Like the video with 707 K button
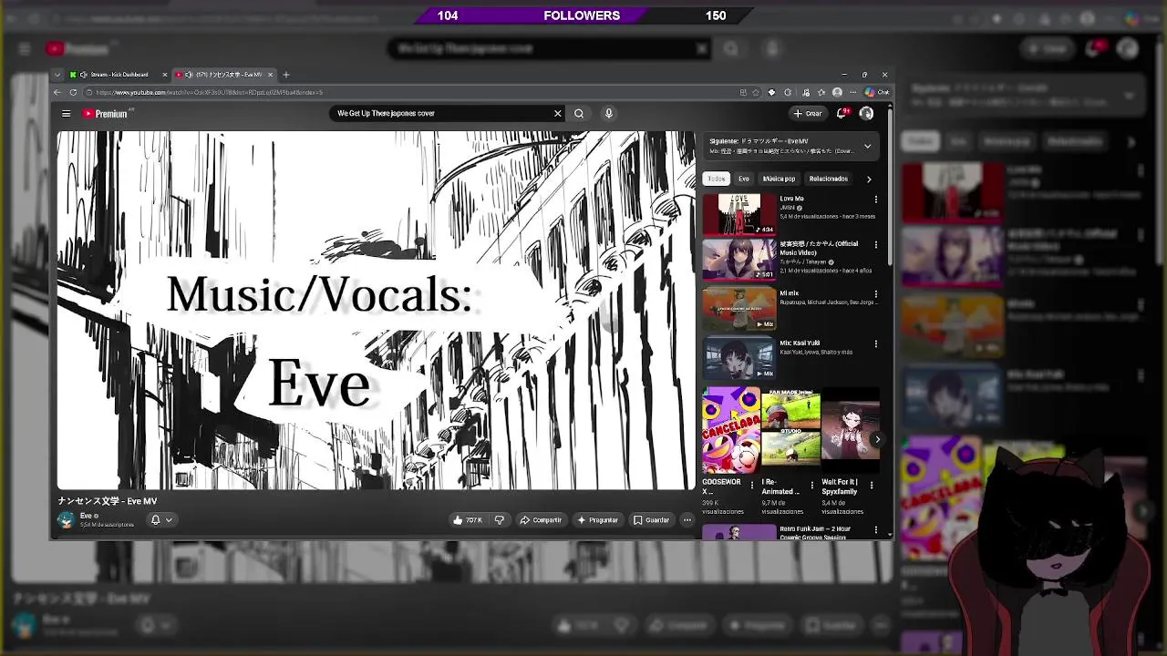The image size is (1167, 656). coord(469,520)
